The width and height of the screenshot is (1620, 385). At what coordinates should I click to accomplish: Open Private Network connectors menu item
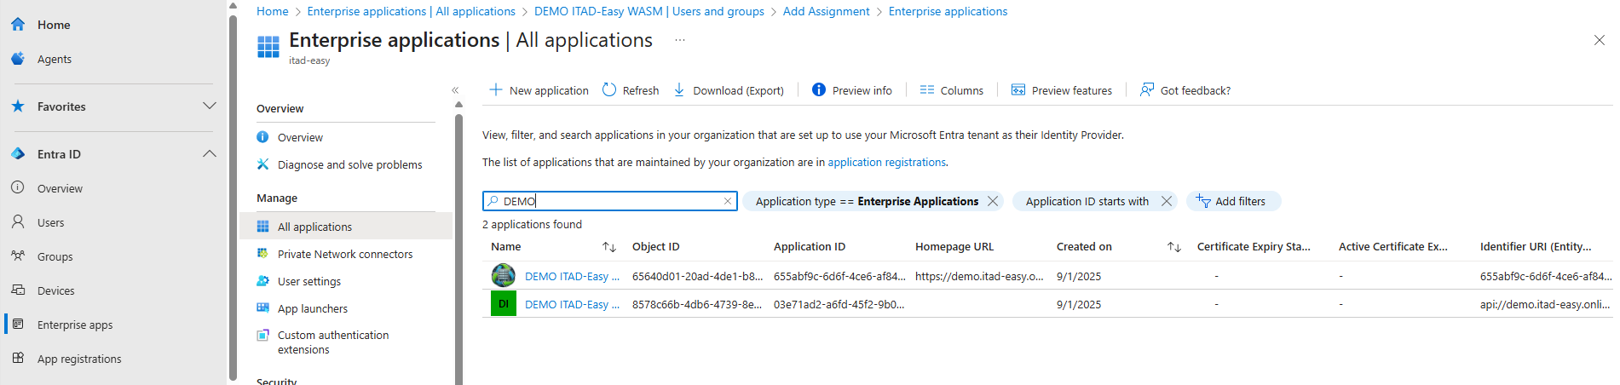(344, 254)
